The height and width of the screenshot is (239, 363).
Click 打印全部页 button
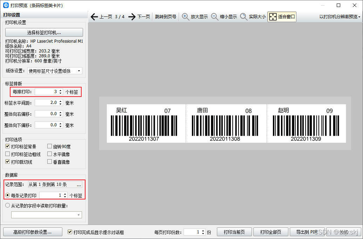click(270, 232)
